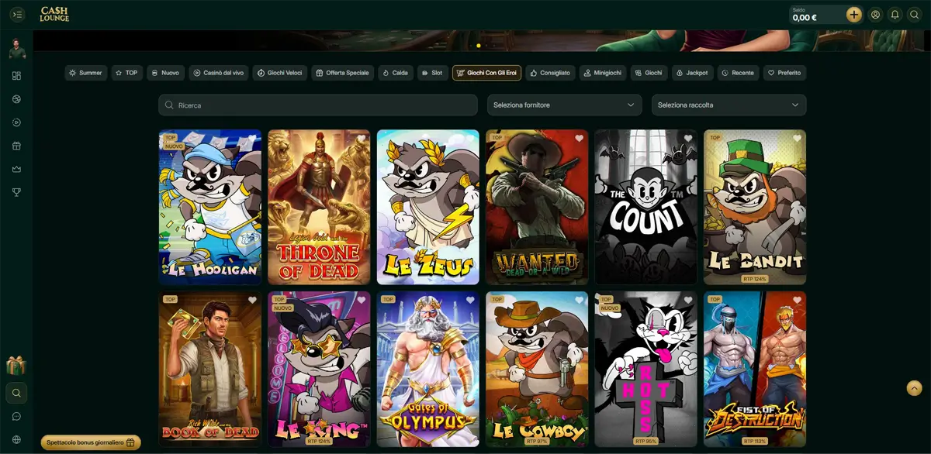Viewport: 931px width, 454px height.
Task: Favorite the Le Bandit heart
Action: point(798,139)
